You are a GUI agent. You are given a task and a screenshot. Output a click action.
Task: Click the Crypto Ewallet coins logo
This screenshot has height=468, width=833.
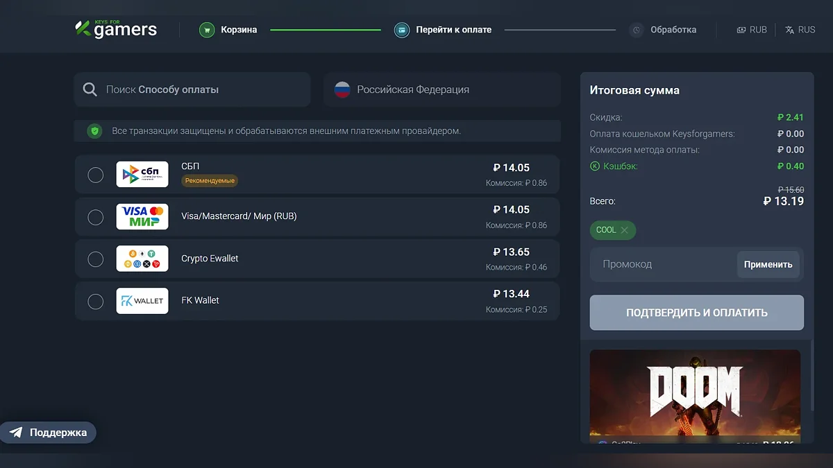pos(142,259)
